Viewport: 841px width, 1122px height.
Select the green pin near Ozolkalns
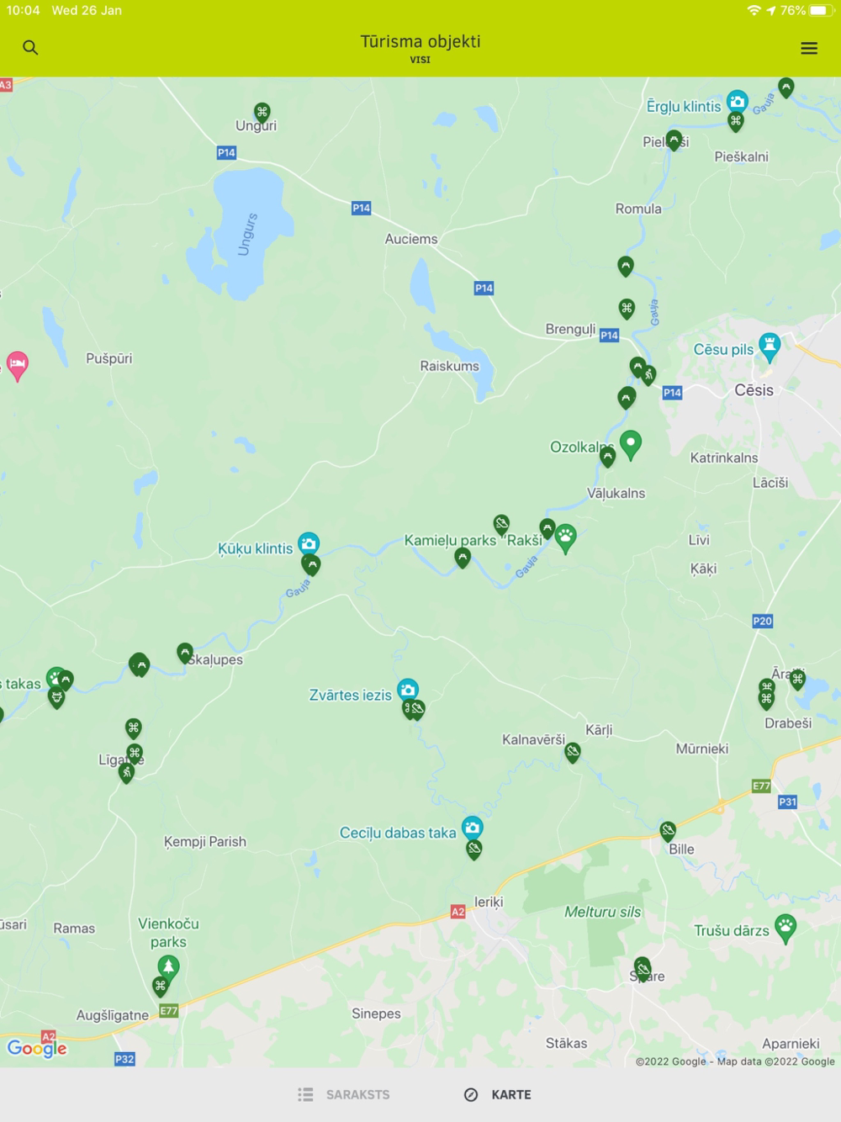(x=631, y=444)
